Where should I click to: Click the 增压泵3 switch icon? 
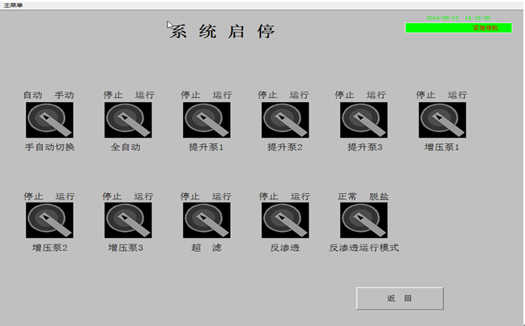(x=128, y=220)
